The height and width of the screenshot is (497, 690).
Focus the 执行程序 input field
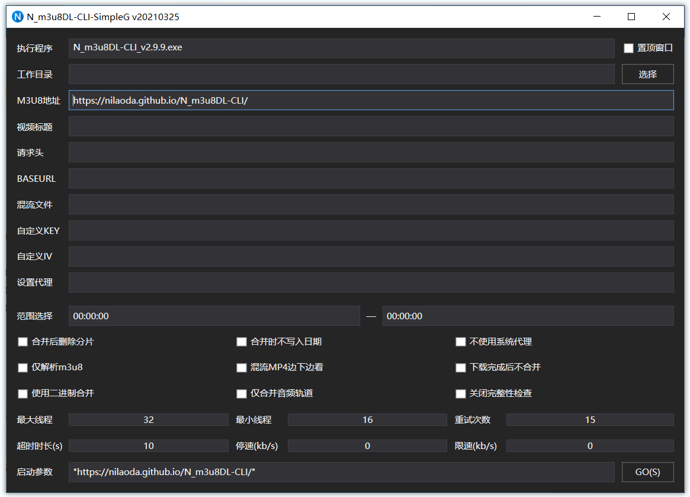(342, 48)
